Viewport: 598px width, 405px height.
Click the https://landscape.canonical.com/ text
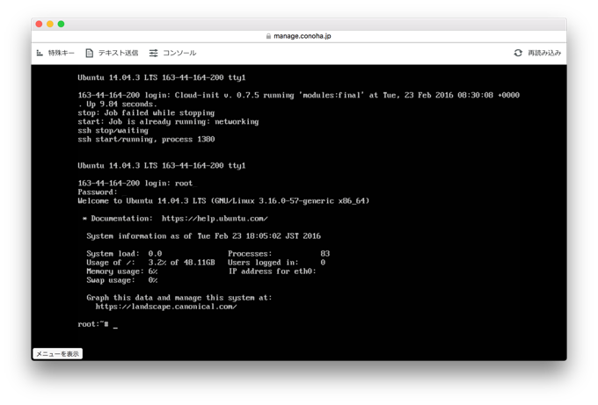(x=166, y=307)
